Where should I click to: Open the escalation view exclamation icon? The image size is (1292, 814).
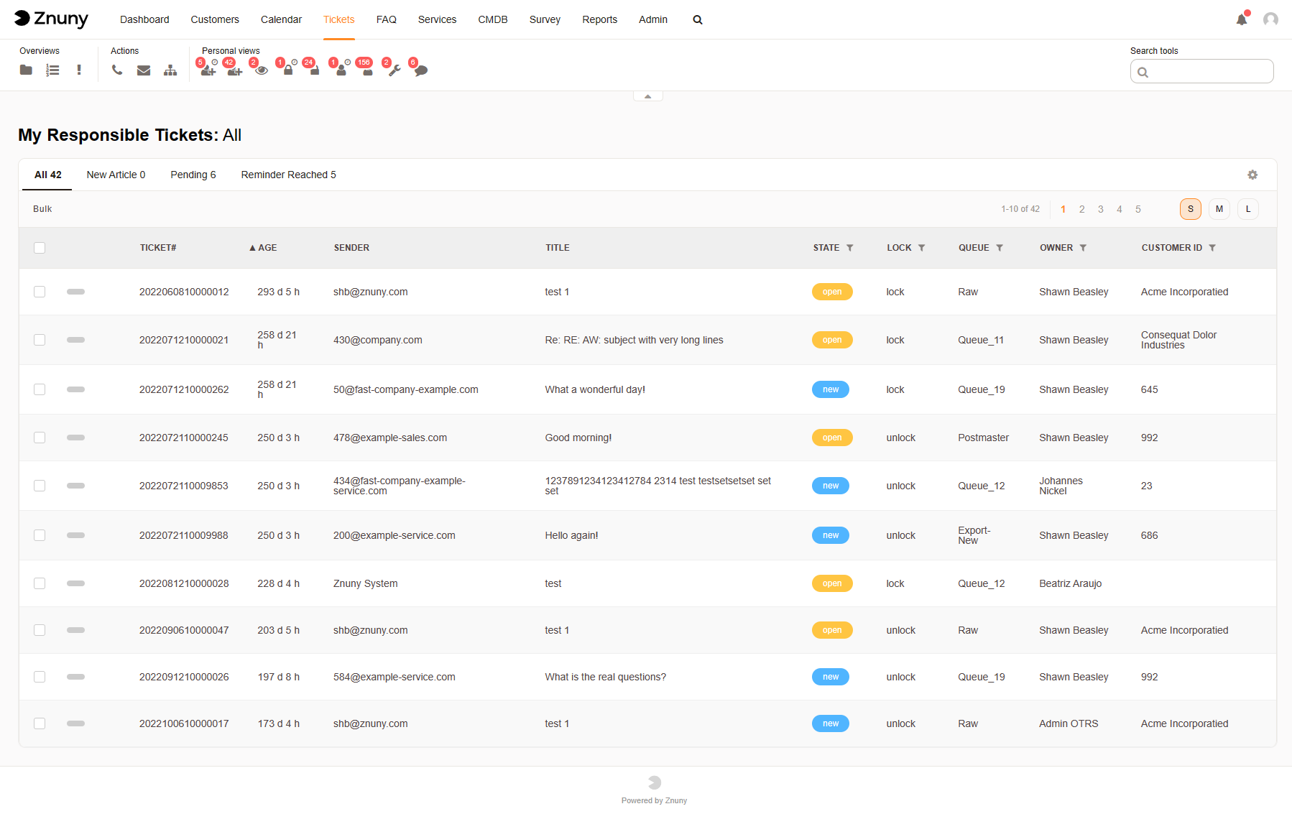[x=79, y=70]
